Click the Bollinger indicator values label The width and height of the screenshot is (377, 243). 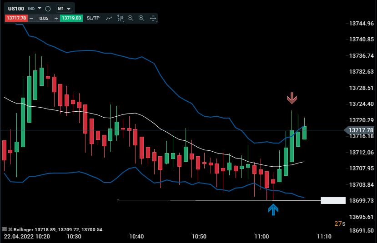[58, 229]
